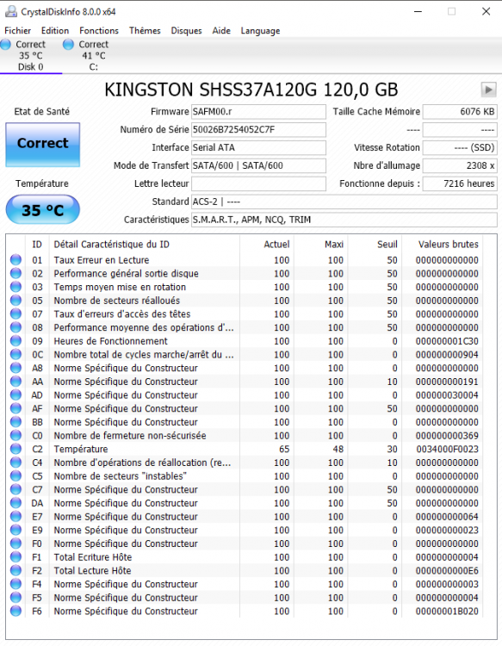
Task: Open the Thèmes menu
Action: tap(145, 30)
